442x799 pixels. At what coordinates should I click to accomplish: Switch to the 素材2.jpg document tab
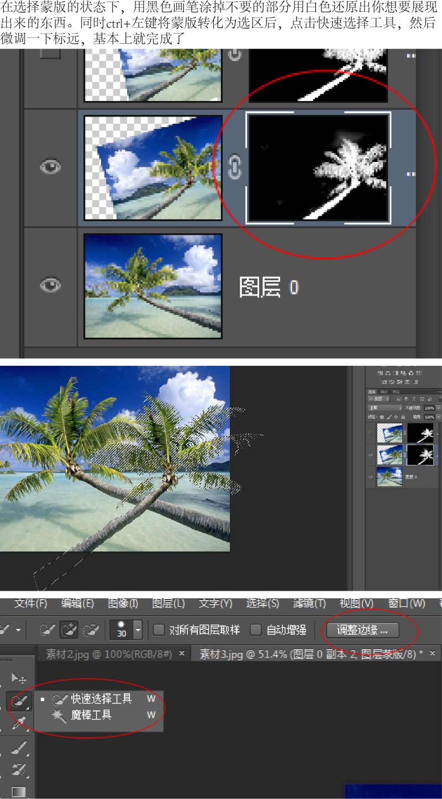108,654
